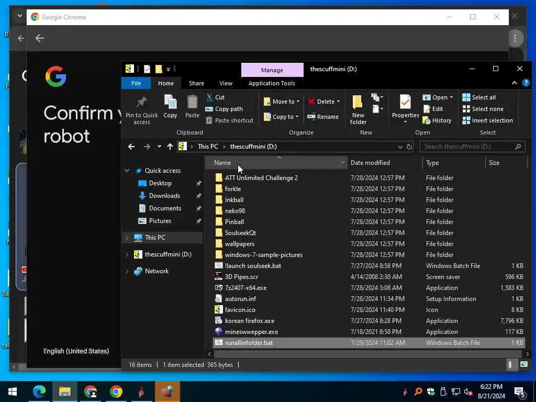The width and height of the screenshot is (536, 402).
Task: Click the Pin to Quick access icon
Action: [x=141, y=102]
